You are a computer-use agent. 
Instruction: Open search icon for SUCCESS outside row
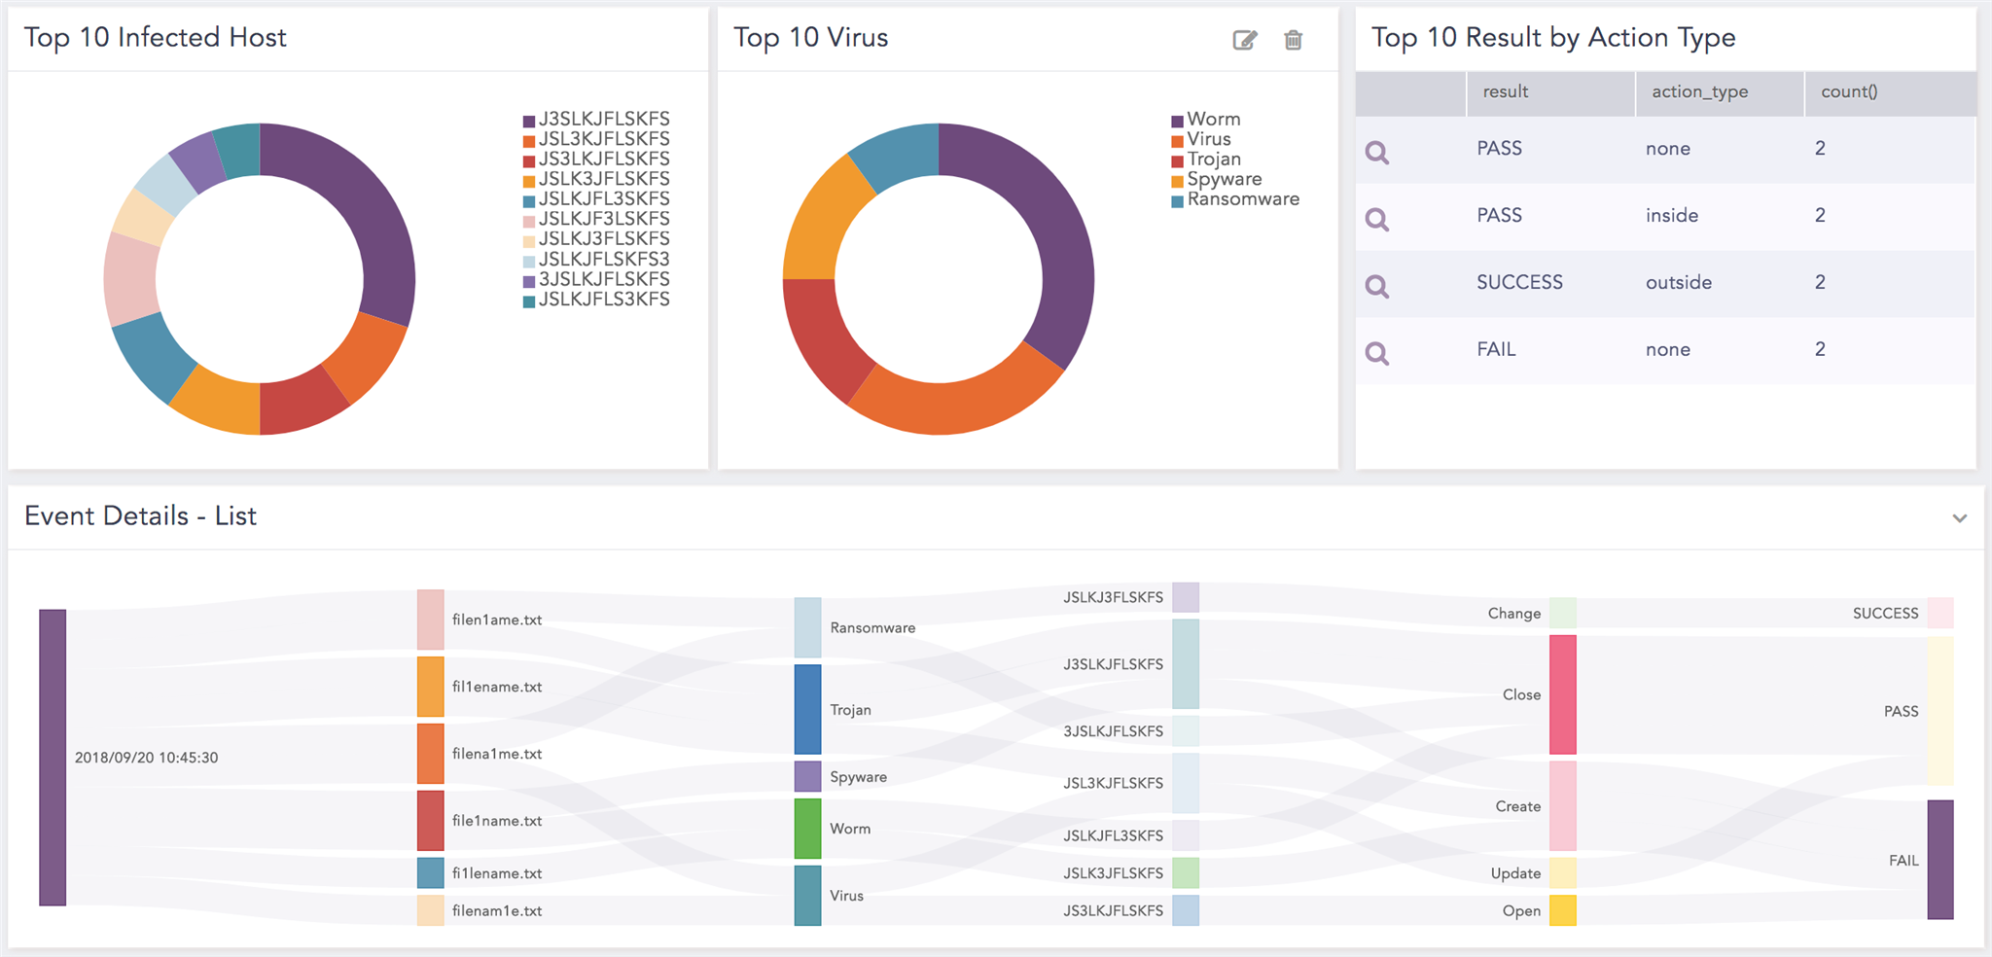point(1376,286)
